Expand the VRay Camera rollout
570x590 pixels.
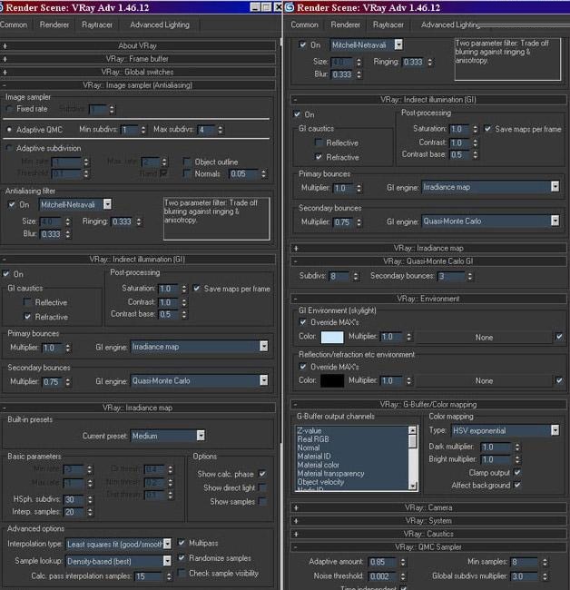click(428, 507)
